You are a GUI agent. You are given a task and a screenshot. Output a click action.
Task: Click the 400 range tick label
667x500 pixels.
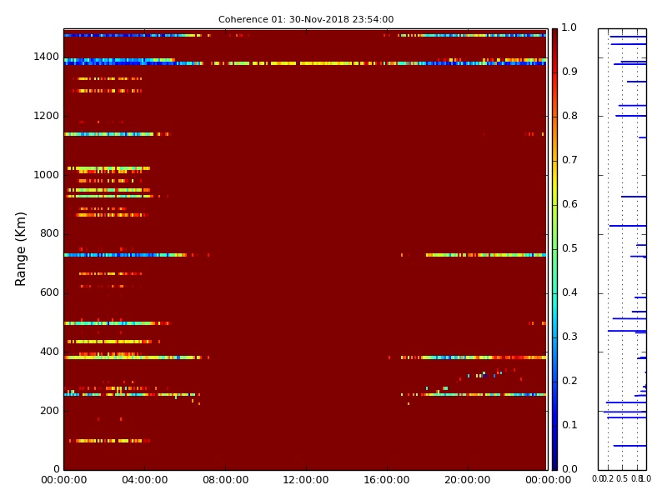[49, 352]
